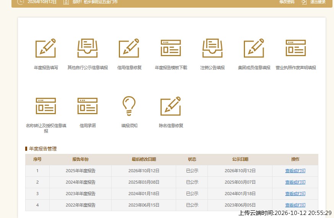Click the 已公示 status in row 1

pos(192,171)
